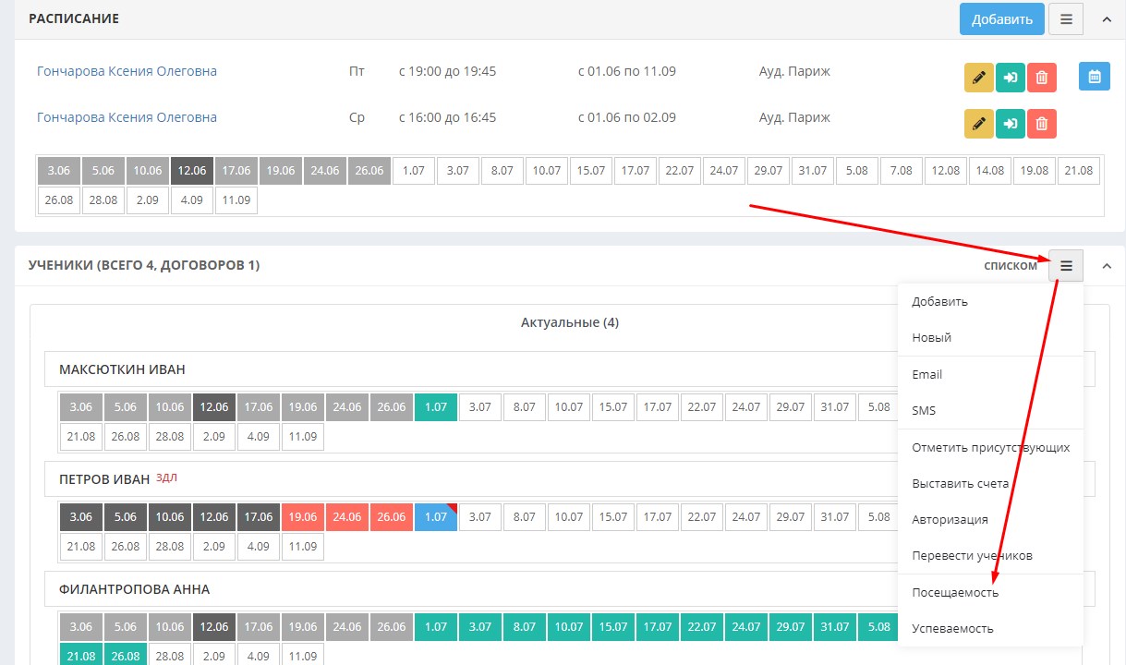The image size is (1126, 665).
Task: Open Посещаемость from the menu
Action: point(990,593)
